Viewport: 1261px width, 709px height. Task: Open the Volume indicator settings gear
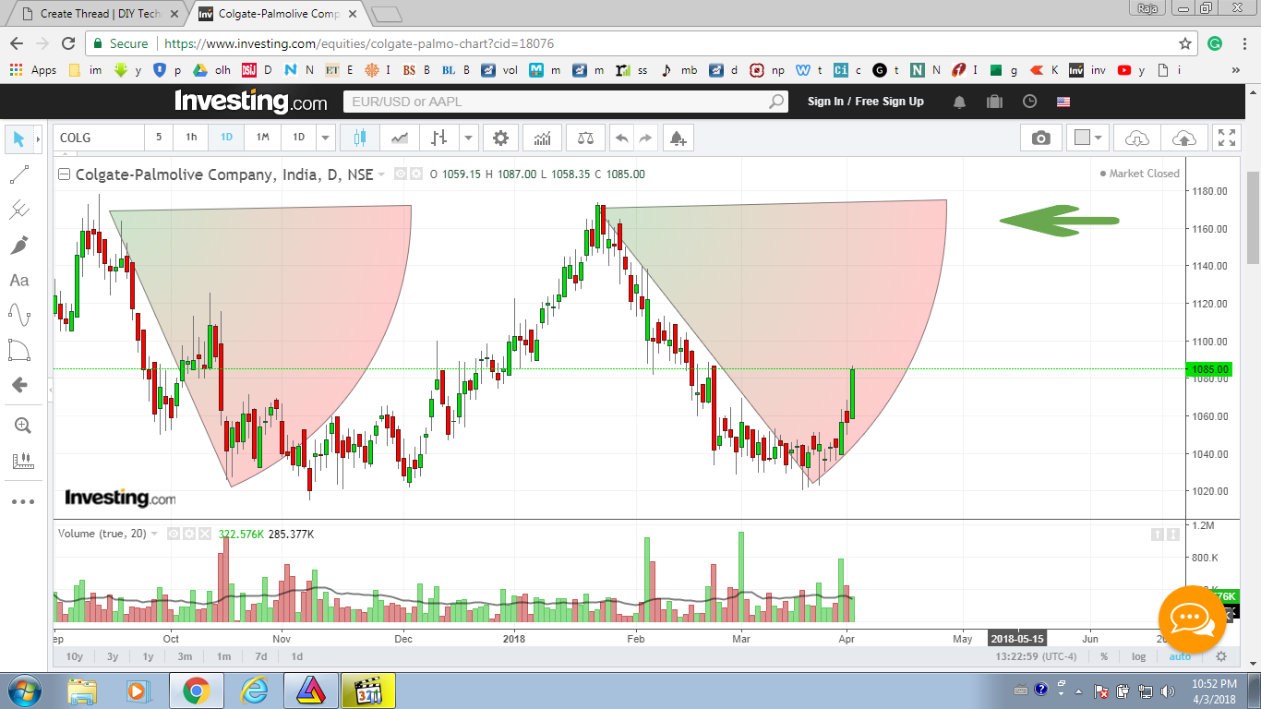pyautogui.click(x=189, y=534)
